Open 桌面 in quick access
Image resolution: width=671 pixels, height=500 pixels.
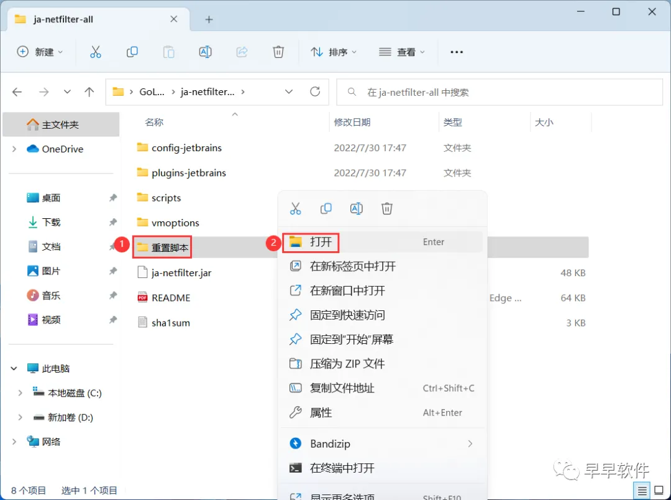(52, 198)
